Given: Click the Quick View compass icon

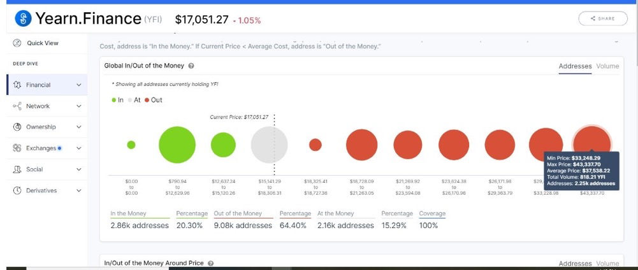Looking at the screenshot, I should coord(17,43).
